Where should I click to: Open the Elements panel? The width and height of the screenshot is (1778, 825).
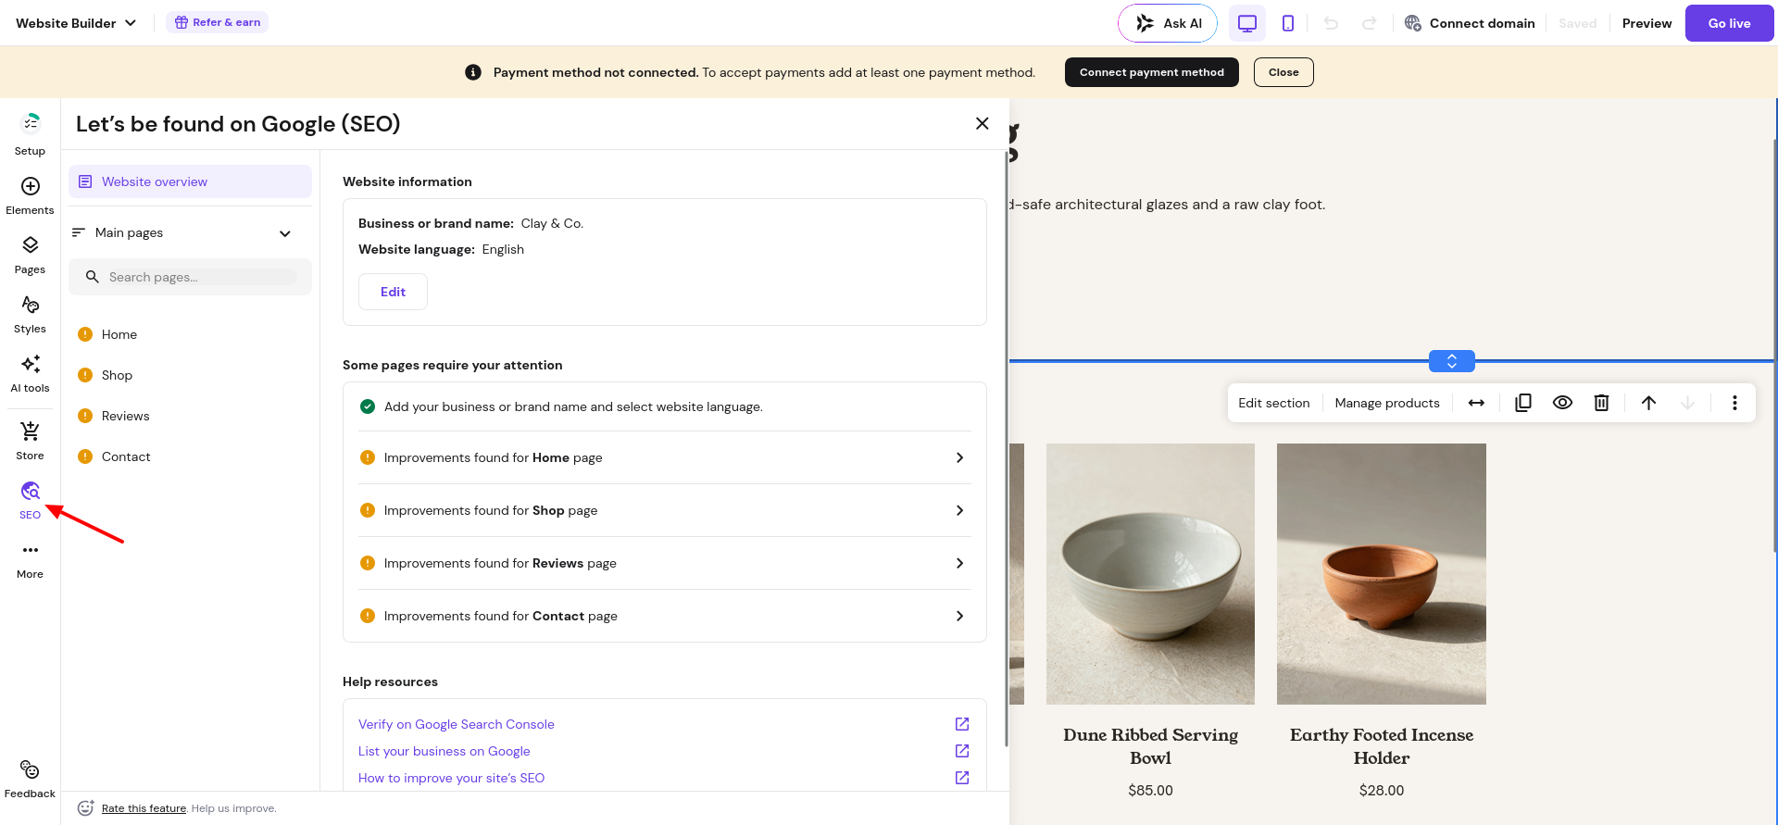click(30, 195)
